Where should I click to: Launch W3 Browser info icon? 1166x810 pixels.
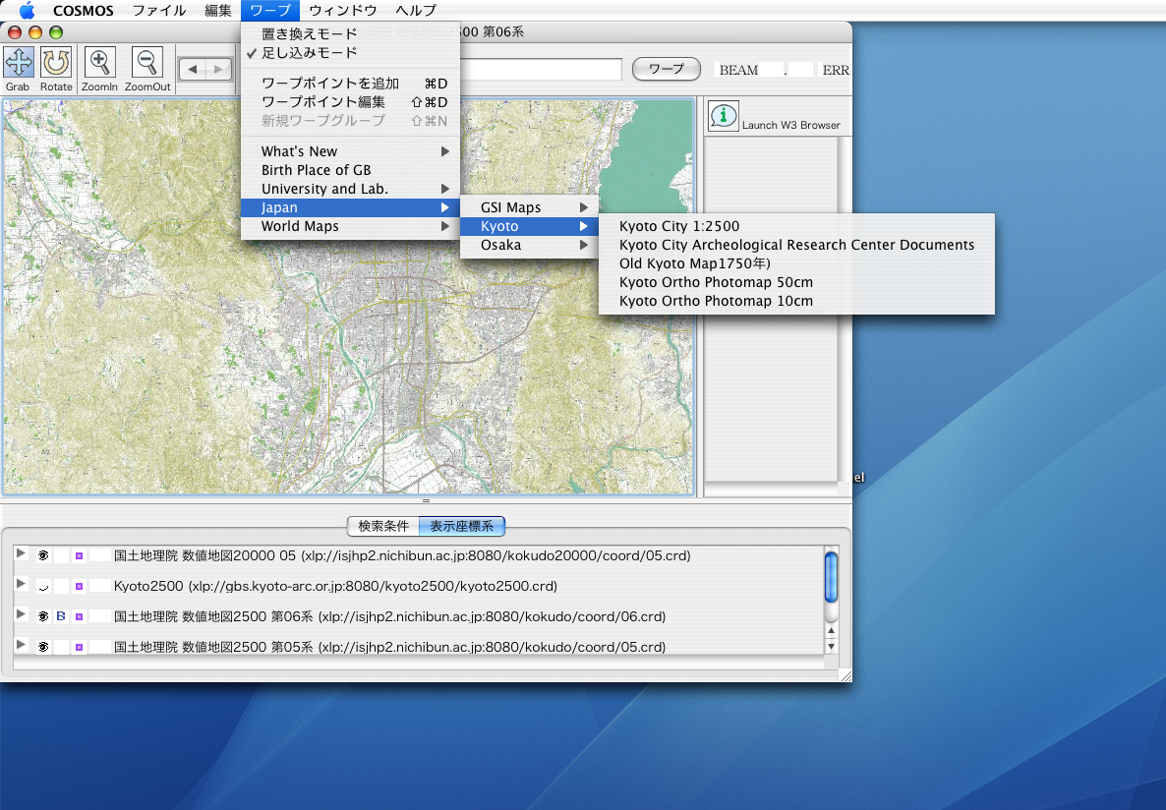(723, 117)
